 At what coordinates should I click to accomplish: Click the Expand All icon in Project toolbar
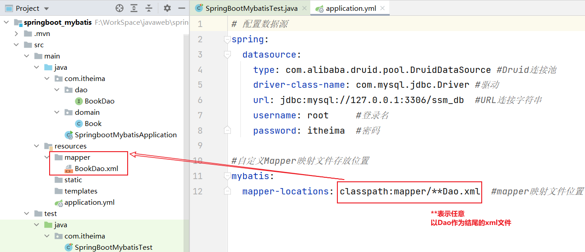134,8
